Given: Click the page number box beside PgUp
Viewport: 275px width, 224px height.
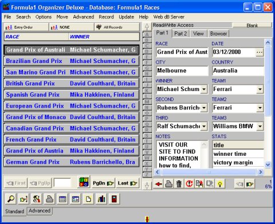Looking at the screenshot, I should (62, 183).
